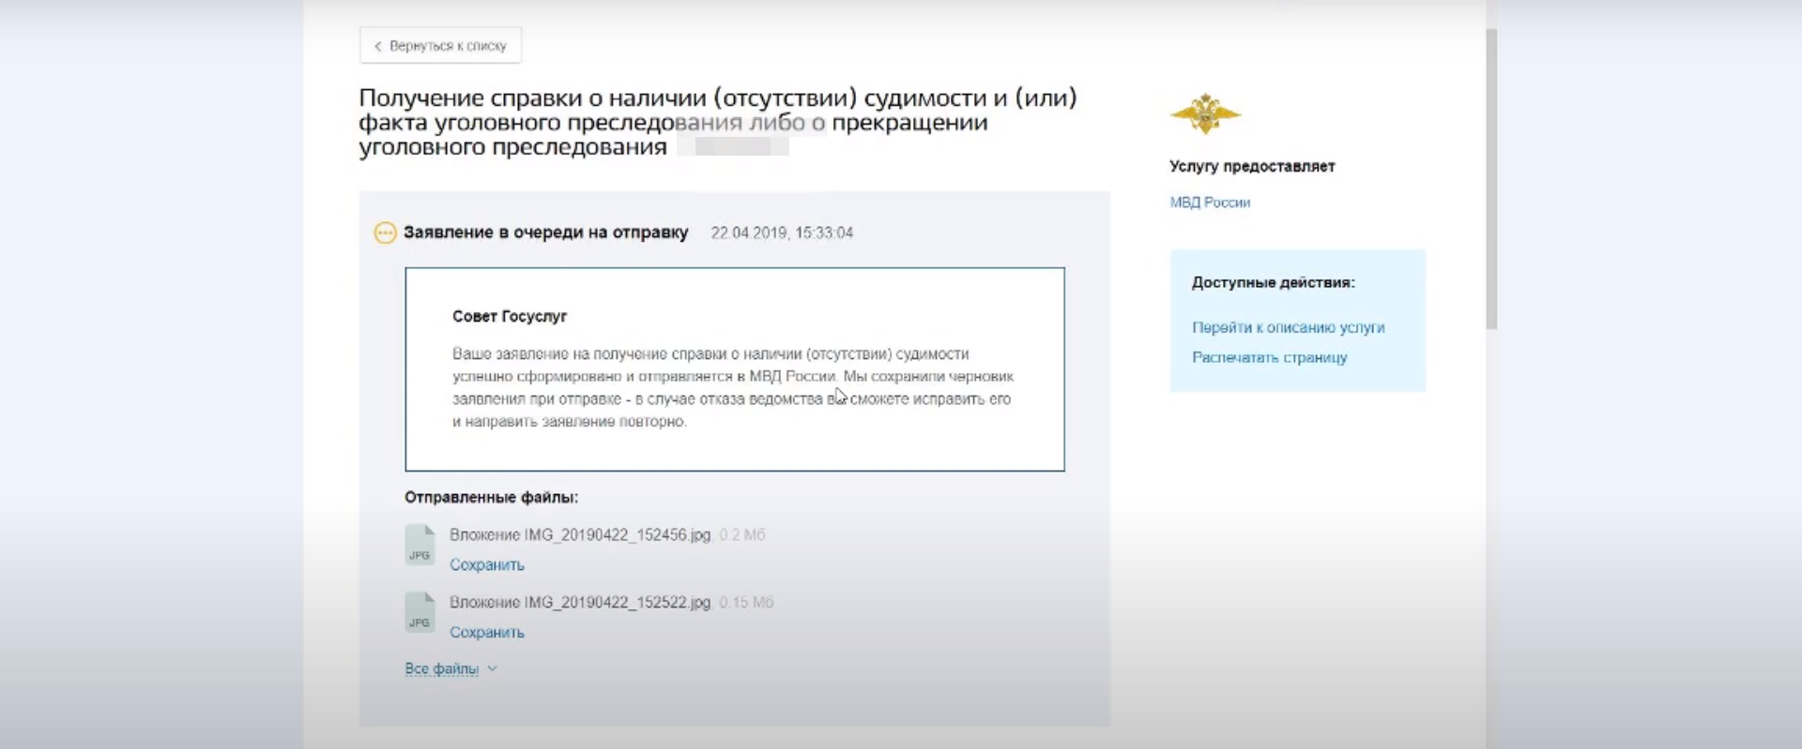This screenshot has width=1802, height=749.
Task: Select Распечатать страницу action
Action: (x=1269, y=357)
